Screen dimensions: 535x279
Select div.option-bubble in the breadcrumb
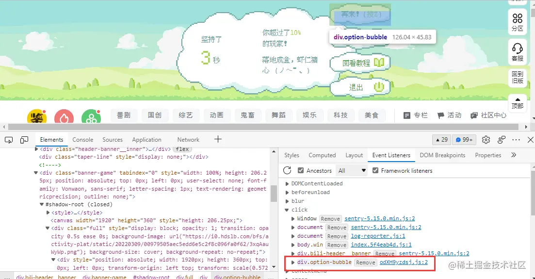click(x=237, y=277)
